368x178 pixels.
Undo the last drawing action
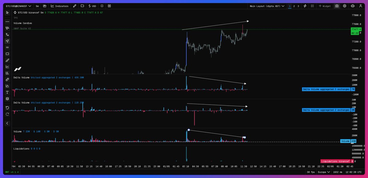click(x=7, y=108)
